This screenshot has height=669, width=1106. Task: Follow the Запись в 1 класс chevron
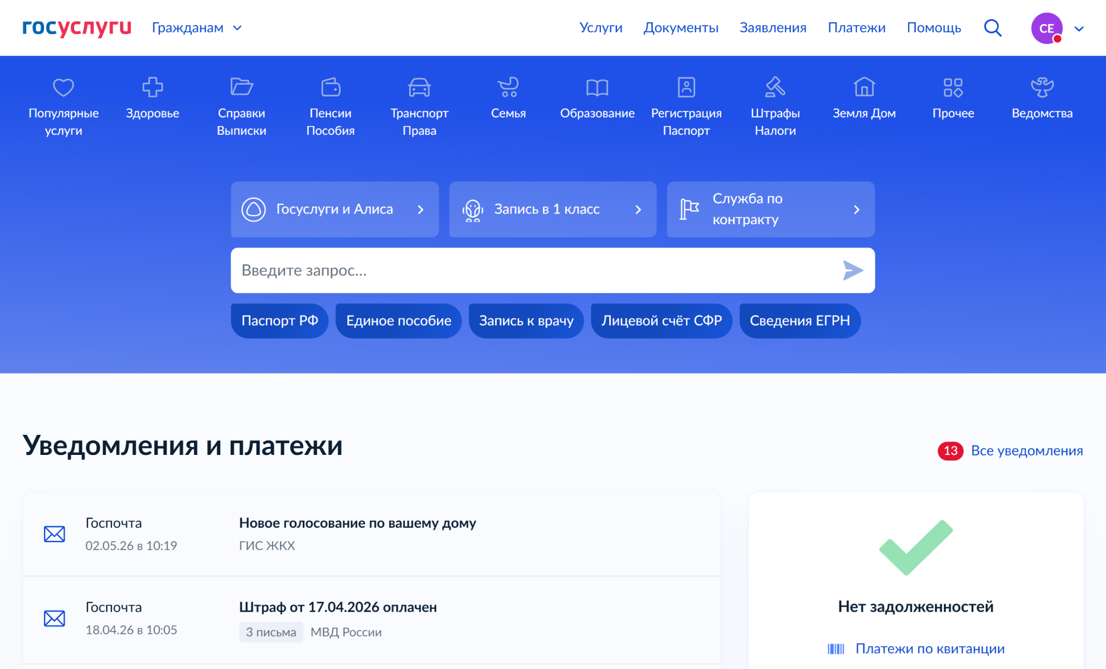click(638, 210)
